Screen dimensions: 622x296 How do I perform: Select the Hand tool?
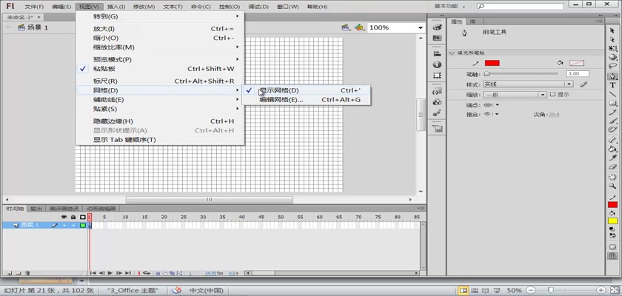click(612, 177)
